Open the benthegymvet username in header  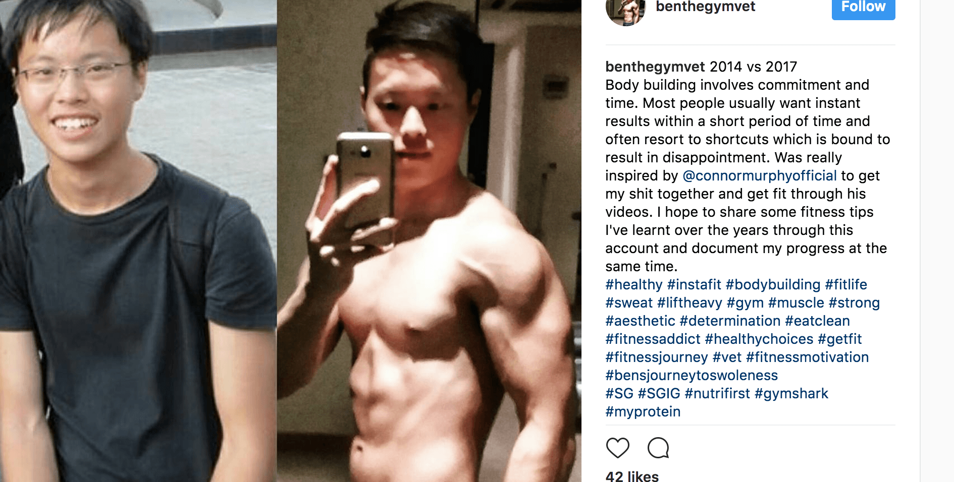705,7
